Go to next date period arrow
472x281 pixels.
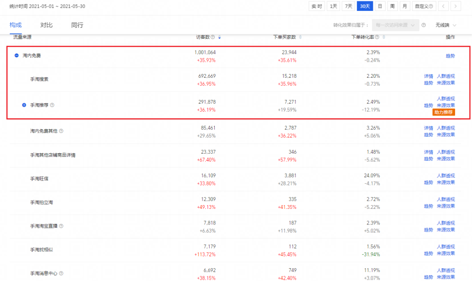(x=455, y=6)
